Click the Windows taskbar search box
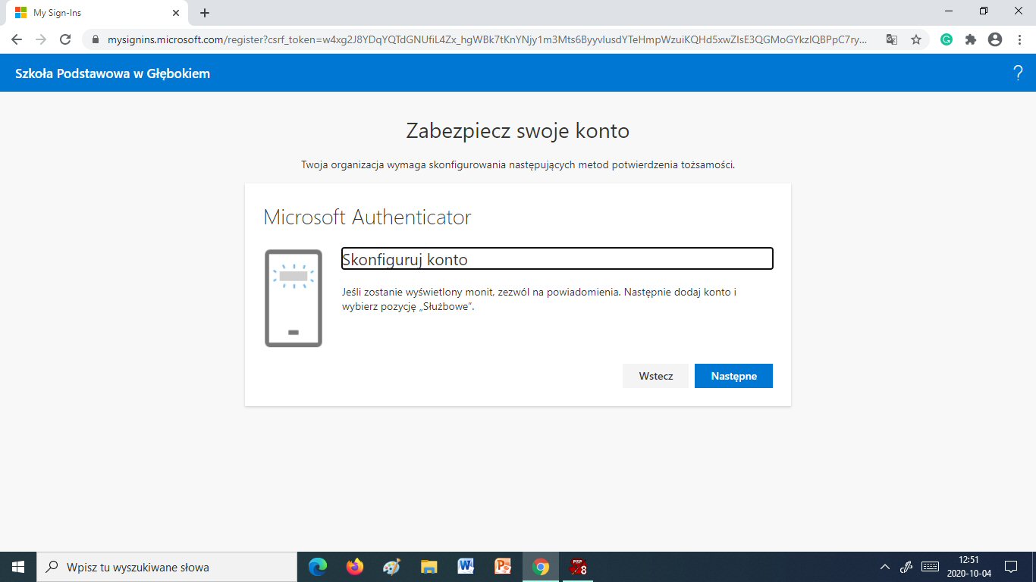This screenshot has height=582, width=1036. tap(167, 567)
